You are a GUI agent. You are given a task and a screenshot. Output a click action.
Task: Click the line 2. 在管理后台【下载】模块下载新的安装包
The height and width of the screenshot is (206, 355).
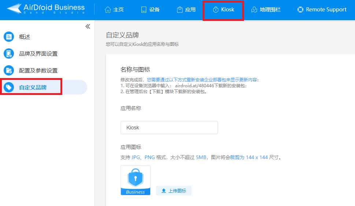click(x=163, y=92)
